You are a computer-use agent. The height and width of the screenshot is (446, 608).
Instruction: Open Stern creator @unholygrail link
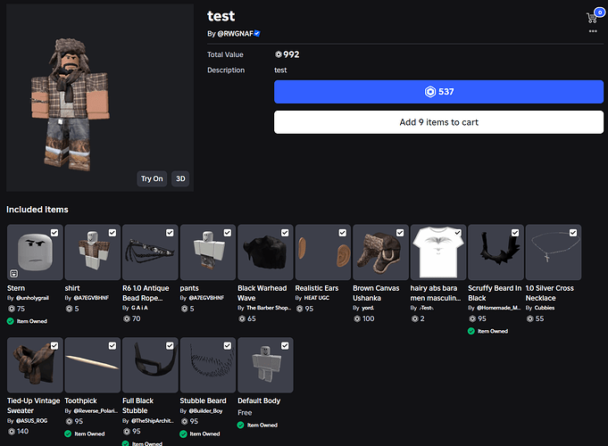pos(32,298)
